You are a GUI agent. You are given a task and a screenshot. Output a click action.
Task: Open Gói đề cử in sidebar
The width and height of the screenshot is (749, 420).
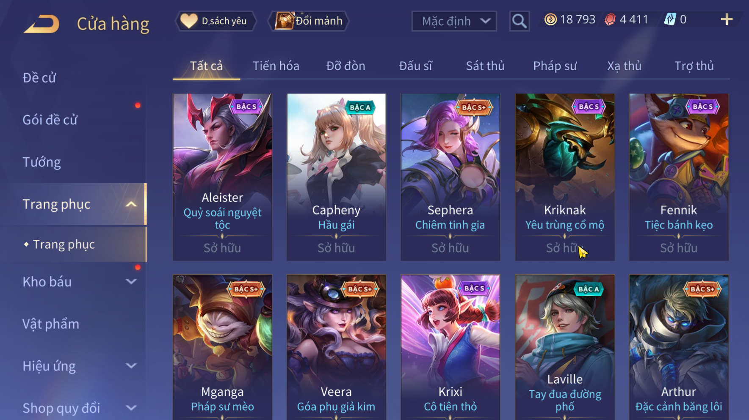tap(50, 120)
